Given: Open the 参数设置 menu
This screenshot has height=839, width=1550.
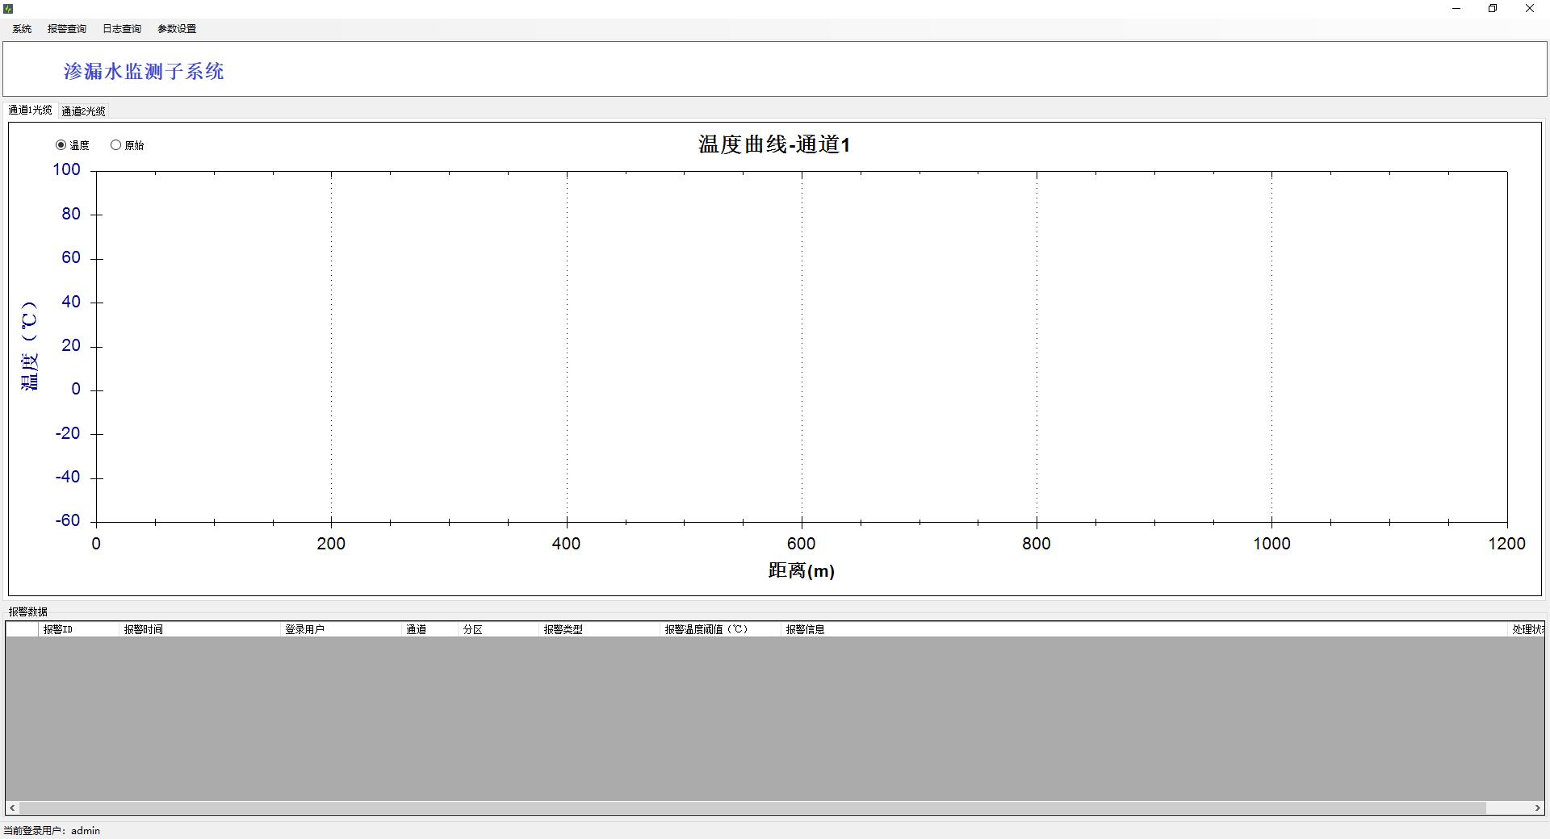Looking at the screenshot, I should 177,29.
